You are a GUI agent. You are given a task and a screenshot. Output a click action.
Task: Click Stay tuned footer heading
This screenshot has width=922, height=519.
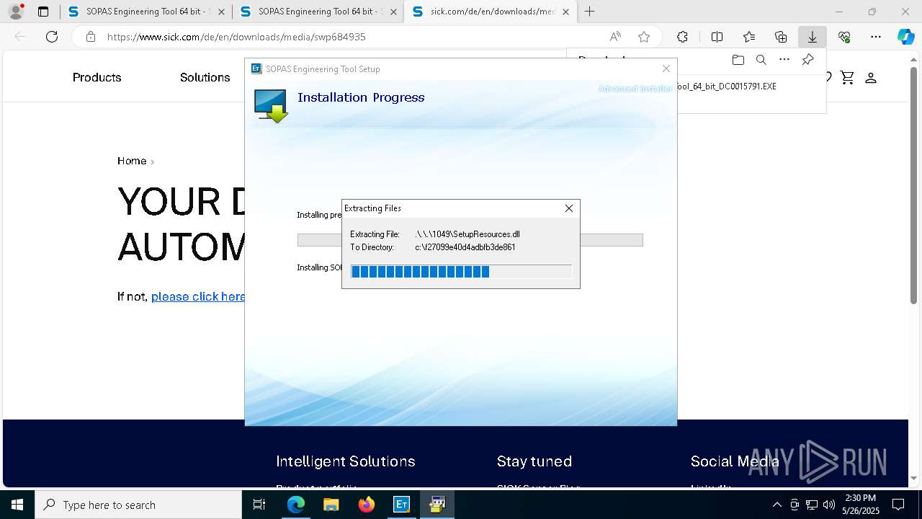pyautogui.click(x=534, y=461)
